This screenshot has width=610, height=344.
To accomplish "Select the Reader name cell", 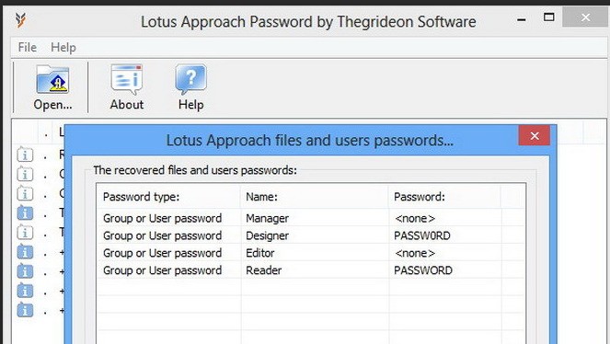I will 264,270.
